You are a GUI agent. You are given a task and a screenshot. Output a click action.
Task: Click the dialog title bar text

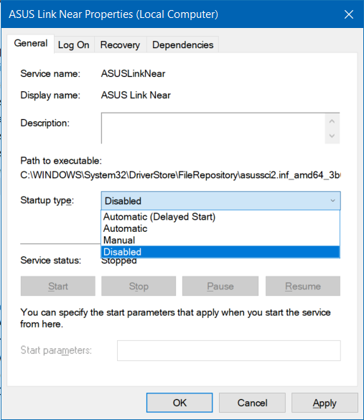pos(113,14)
